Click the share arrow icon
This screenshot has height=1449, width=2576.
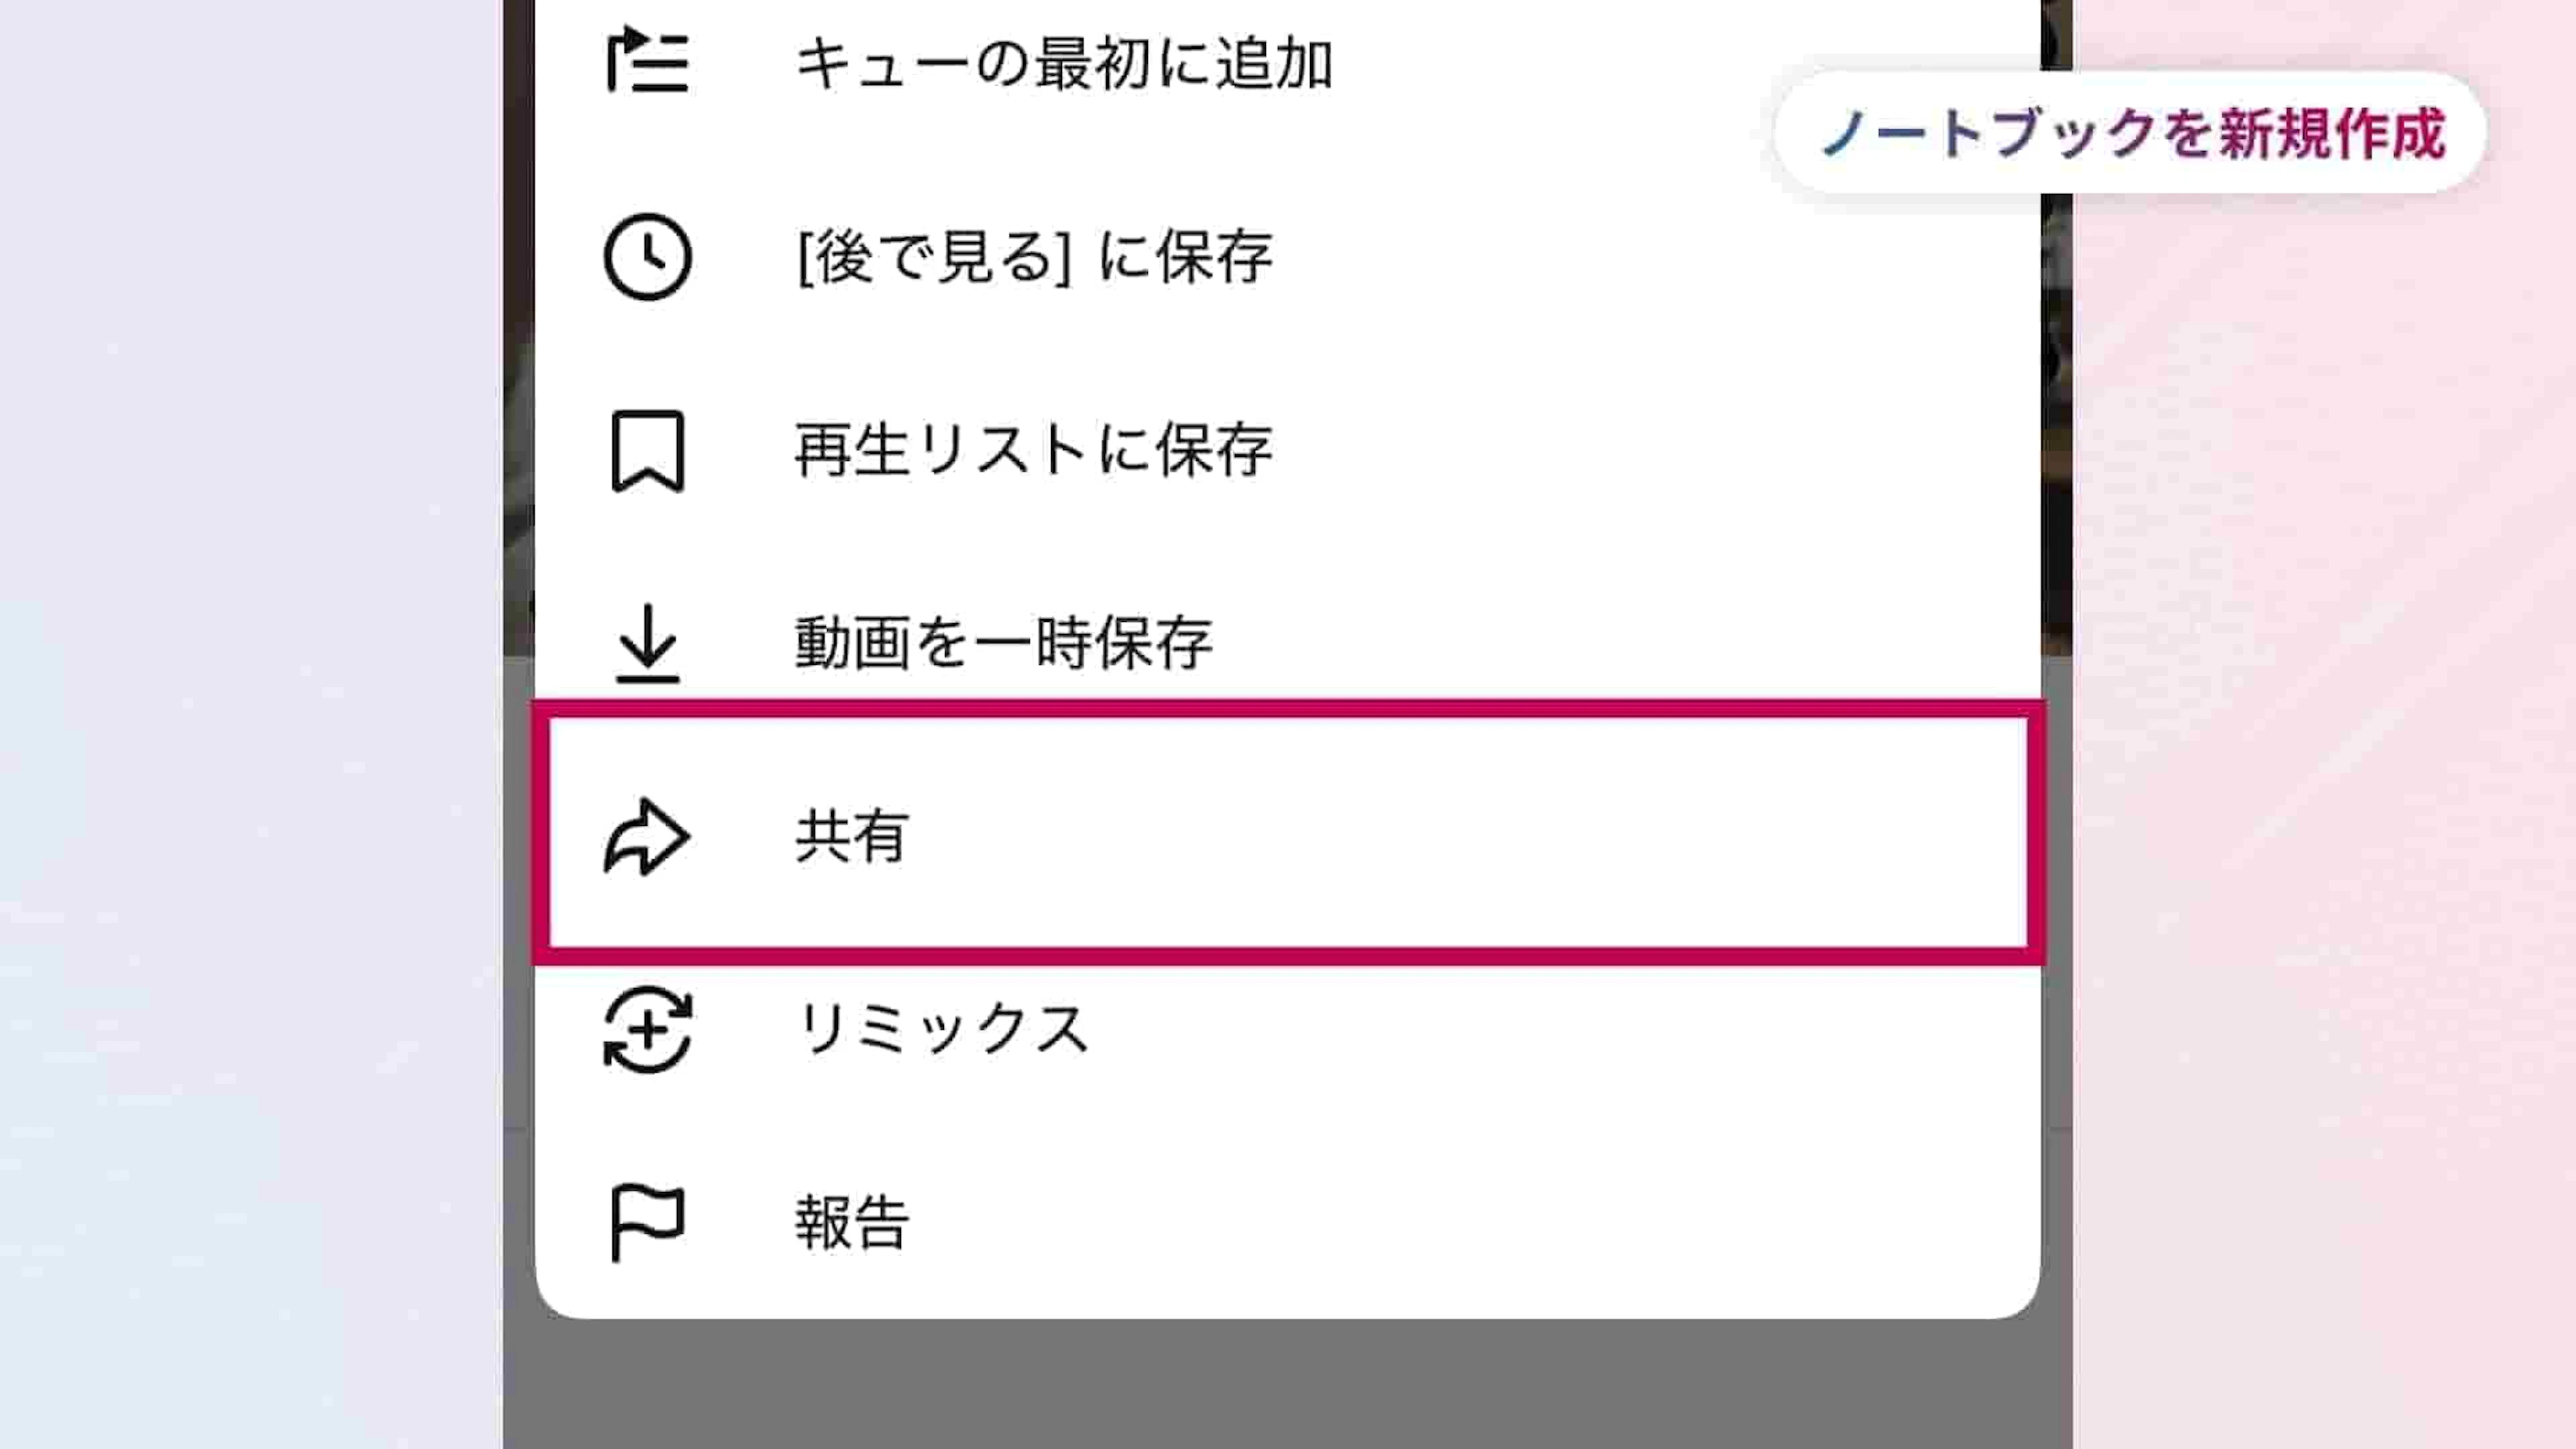[647, 836]
